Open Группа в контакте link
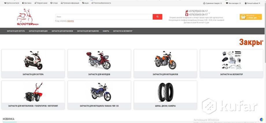The height and width of the screenshot is (123, 266). 11,3
